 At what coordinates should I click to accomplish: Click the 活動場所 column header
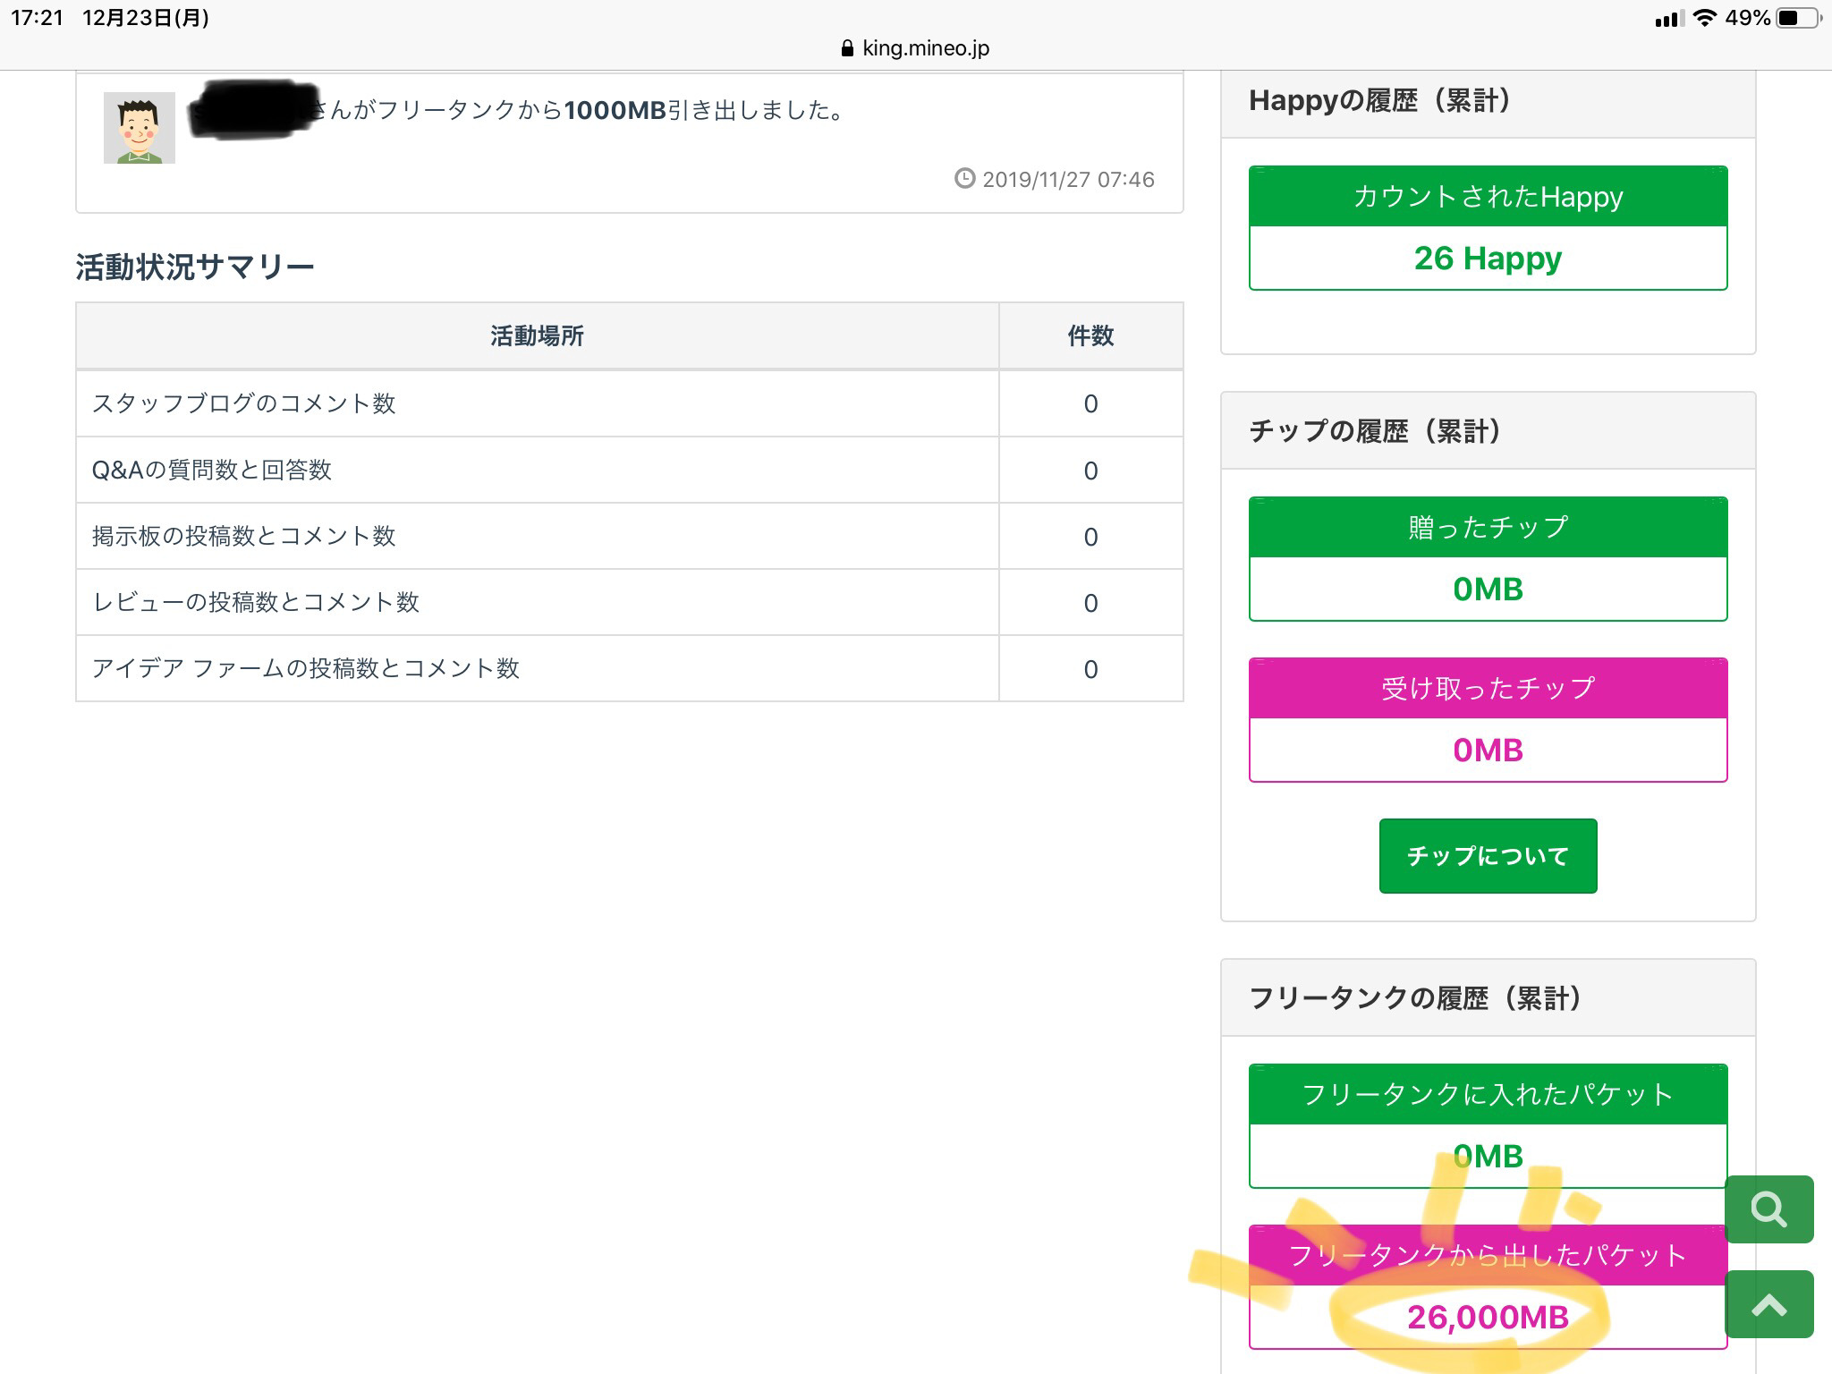(x=537, y=336)
